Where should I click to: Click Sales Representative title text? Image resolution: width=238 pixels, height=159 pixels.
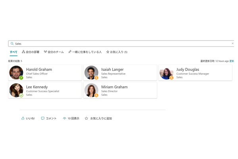tap(113, 74)
